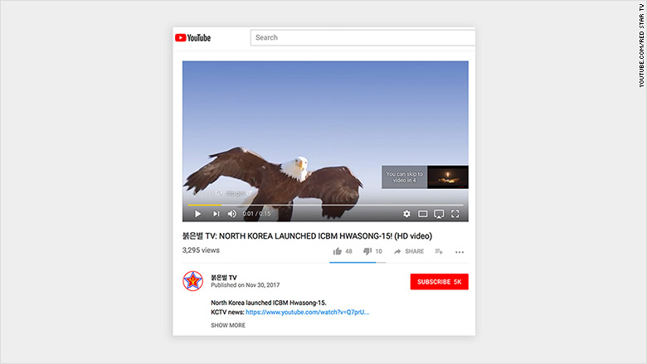Add video to playlist icon
This screenshot has width=647, height=364.
point(439,251)
